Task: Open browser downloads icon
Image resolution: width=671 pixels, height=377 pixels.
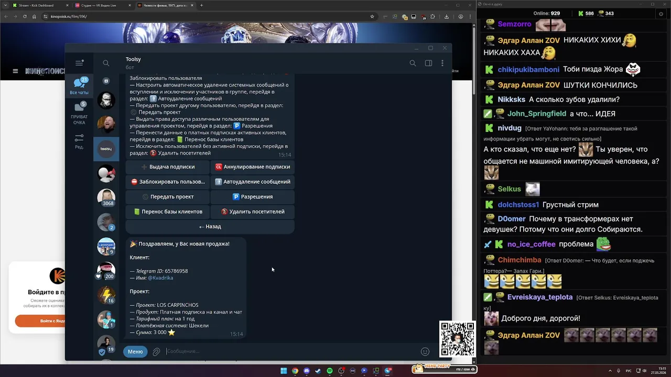Action: [x=447, y=16]
